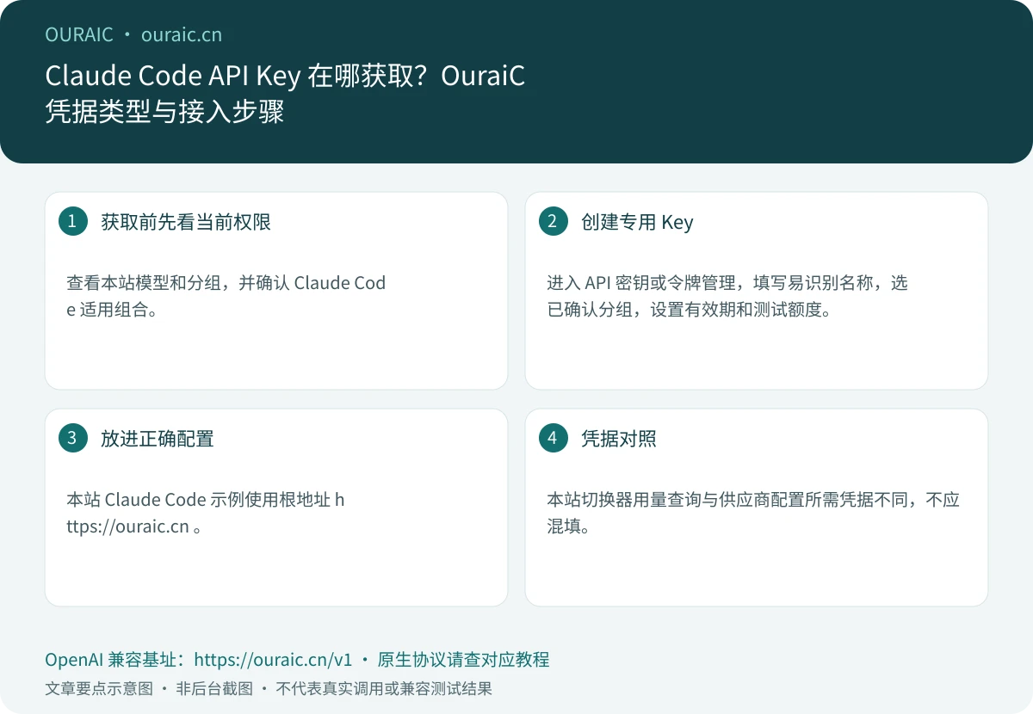Click the text '本站 Claude Code 示例使用根地址'
Screen dimensions: 1033x714
point(198,500)
